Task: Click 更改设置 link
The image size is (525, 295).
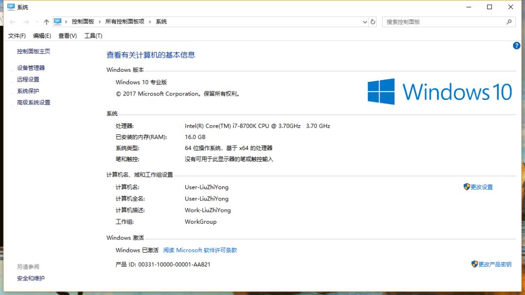Action: pyautogui.click(x=482, y=187)
